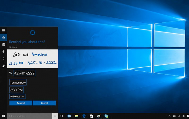Open Cortana Help question mark icon
Image resolution: width=189 pixels, height=119 pixels.
(4, 58)
